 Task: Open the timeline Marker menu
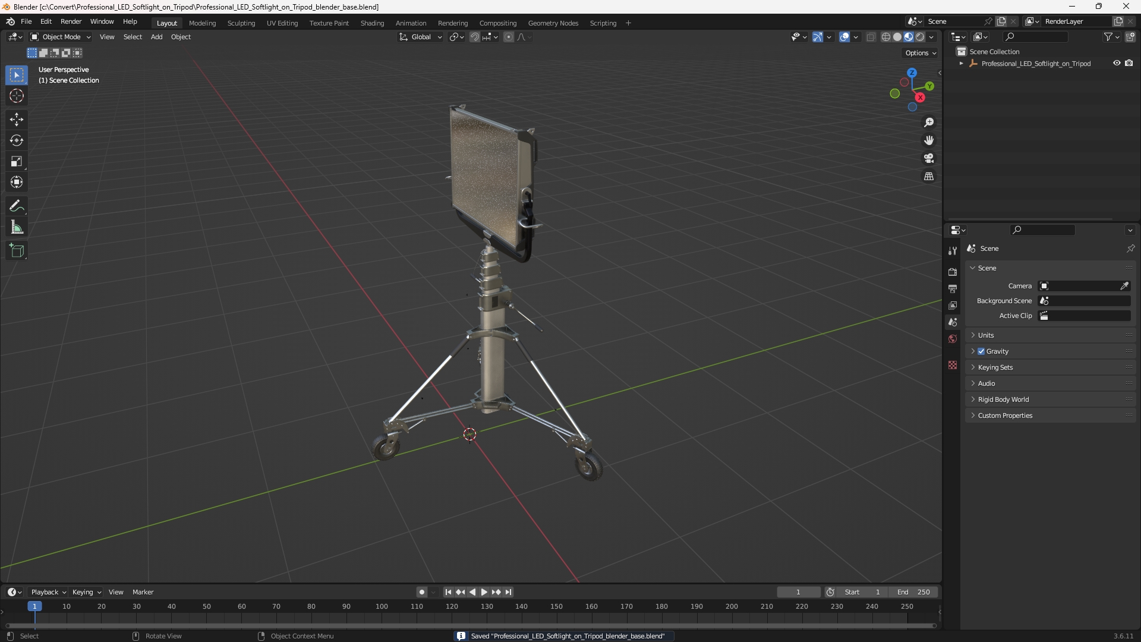(143, 592)
